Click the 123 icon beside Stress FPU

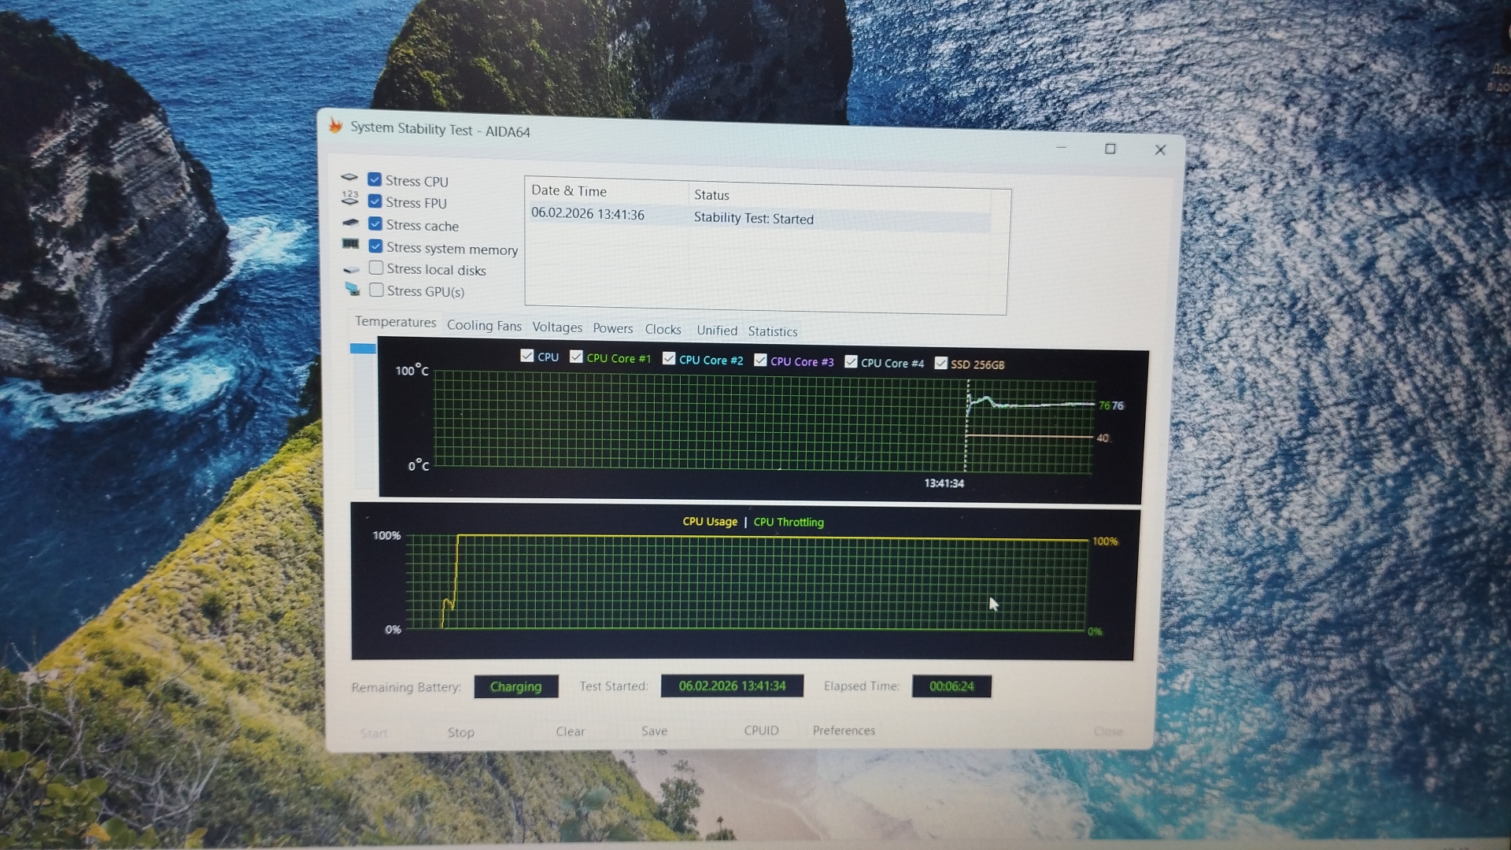pyautogui.click(x=350, y=199)
